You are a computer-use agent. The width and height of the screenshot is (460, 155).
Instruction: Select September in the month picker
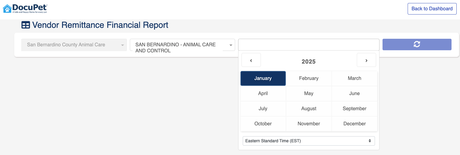[354, 109]
